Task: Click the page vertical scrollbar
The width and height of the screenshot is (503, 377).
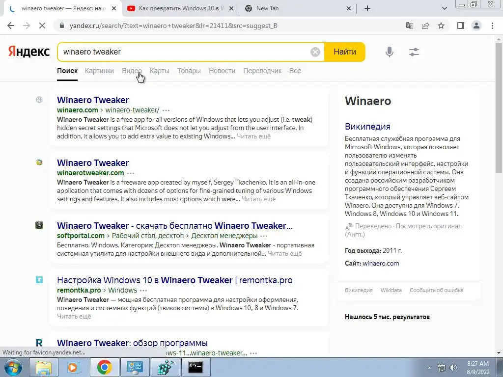Action: coord(499,108)
